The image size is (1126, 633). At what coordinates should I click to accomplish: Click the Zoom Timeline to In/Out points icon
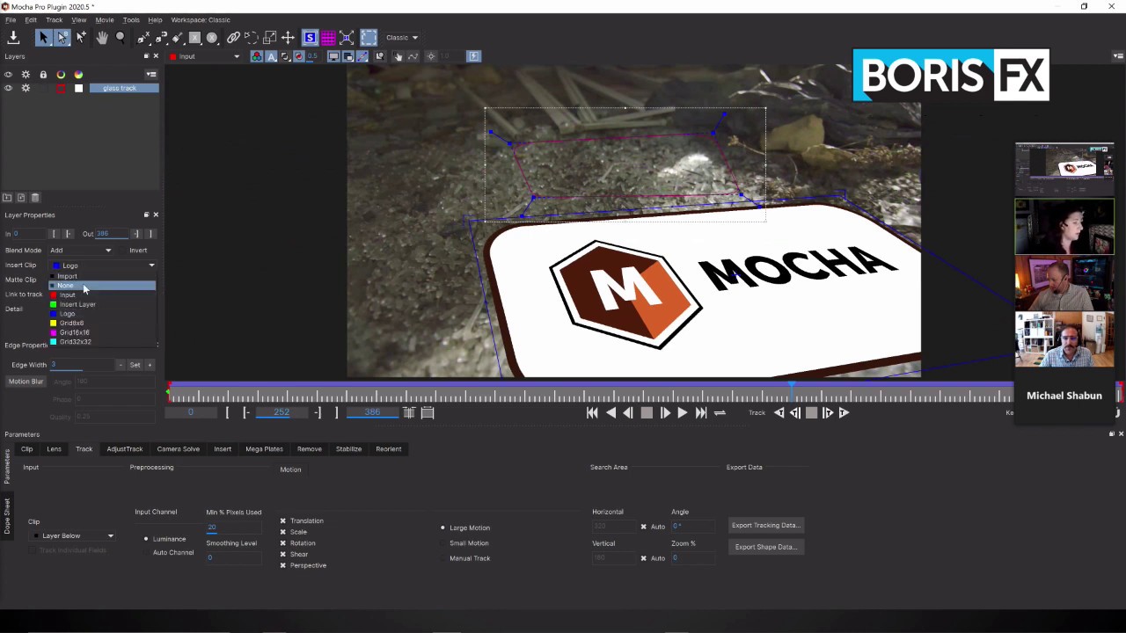point(409,412)
